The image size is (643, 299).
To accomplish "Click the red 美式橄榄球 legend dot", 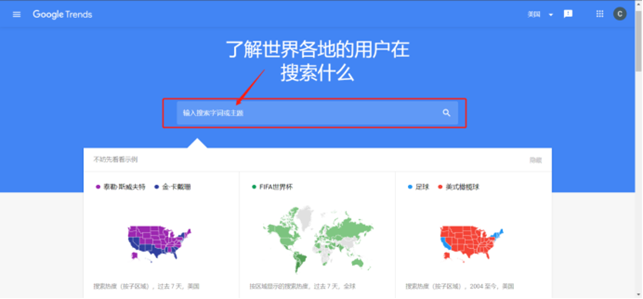I will [x=440, y=187].
